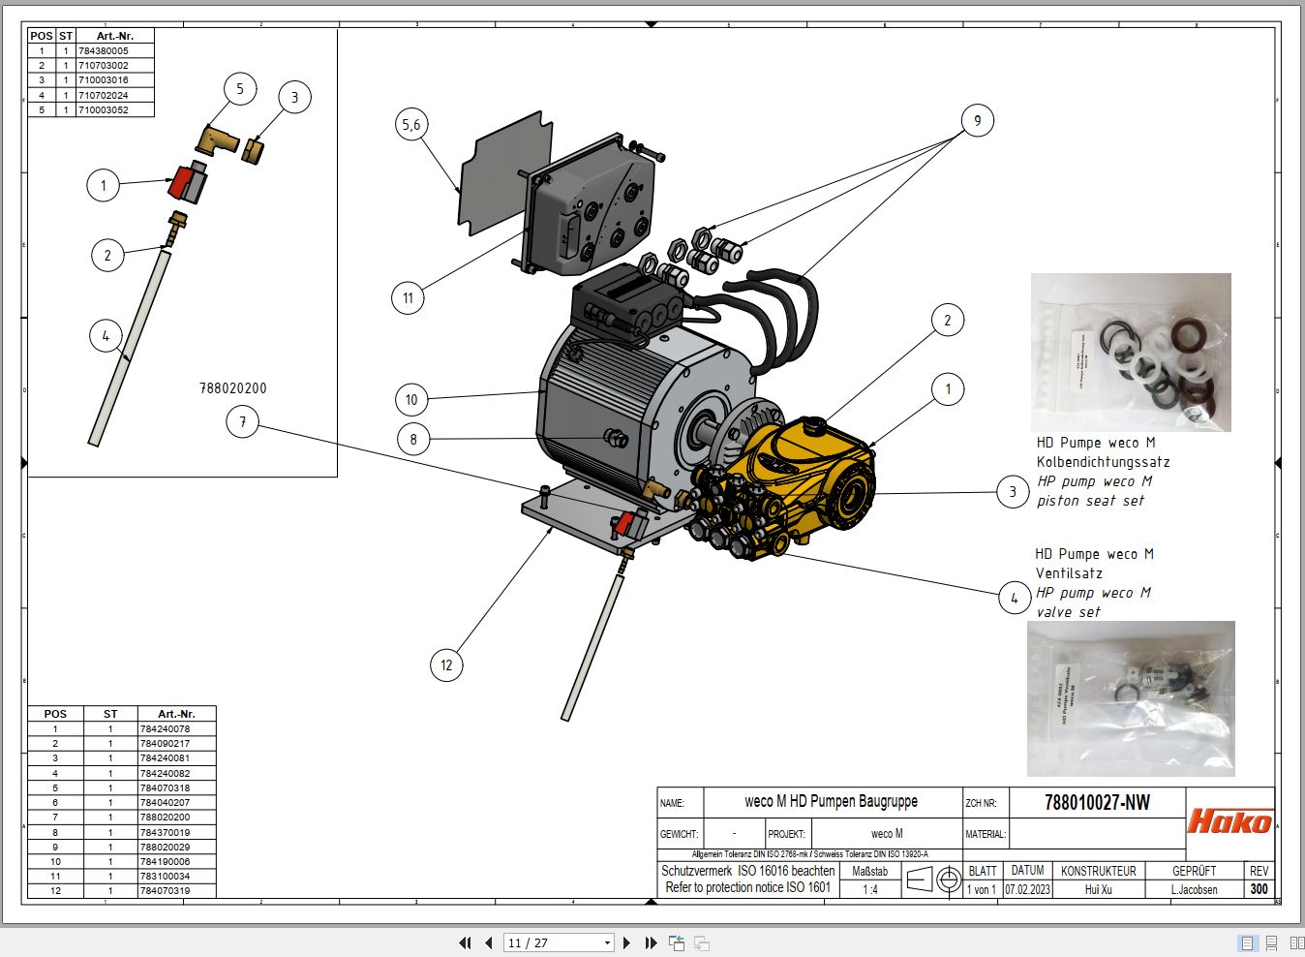This screenshot has width=1305, height=957.
Task: Click the page number field showing 11 / 27
Action: tap(552, 942)
